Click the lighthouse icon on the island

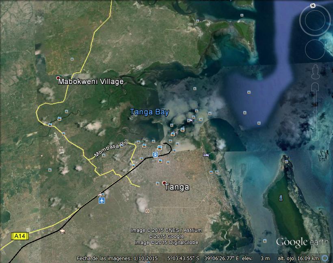(x=281, y=198)
